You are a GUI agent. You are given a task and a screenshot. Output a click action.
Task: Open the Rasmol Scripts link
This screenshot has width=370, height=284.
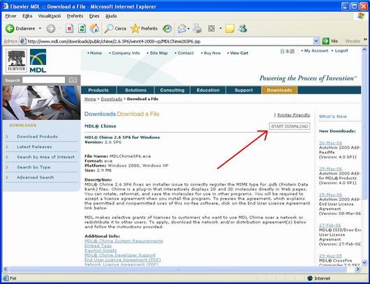pos(101,251)
